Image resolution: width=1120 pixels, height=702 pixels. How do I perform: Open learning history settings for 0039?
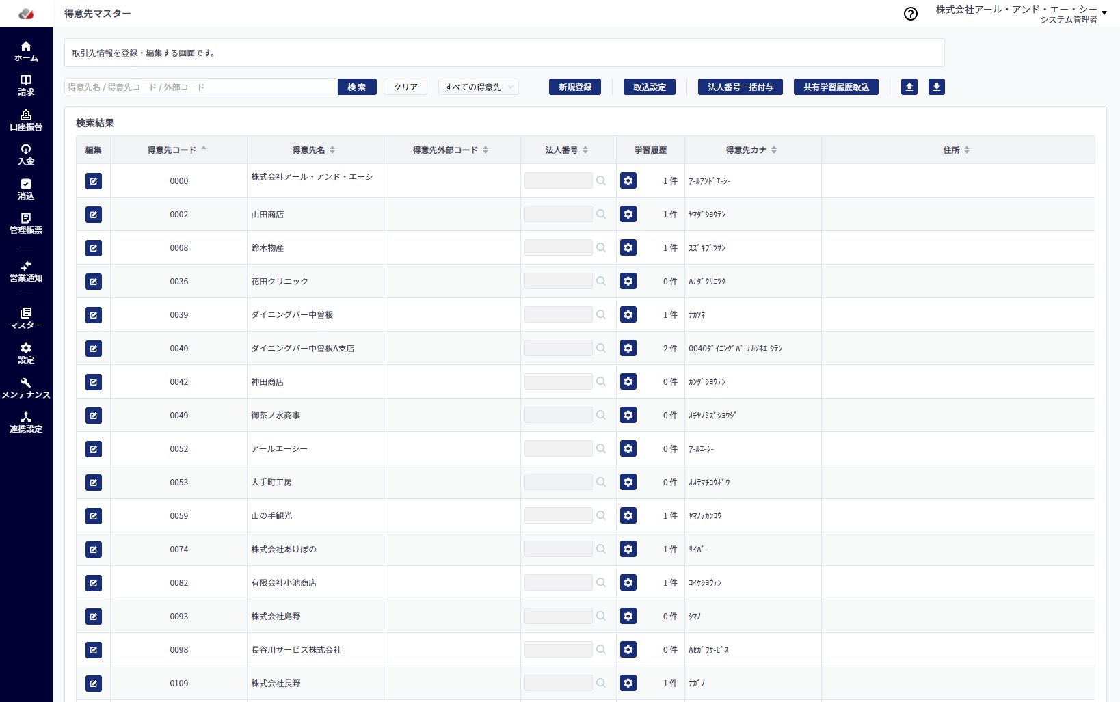pyautogui.click(x=628, y=314)
